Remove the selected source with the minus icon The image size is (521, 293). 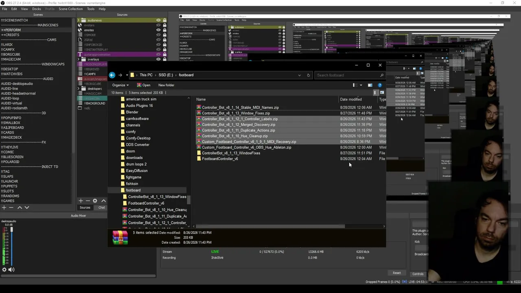(x=88, y=201)
